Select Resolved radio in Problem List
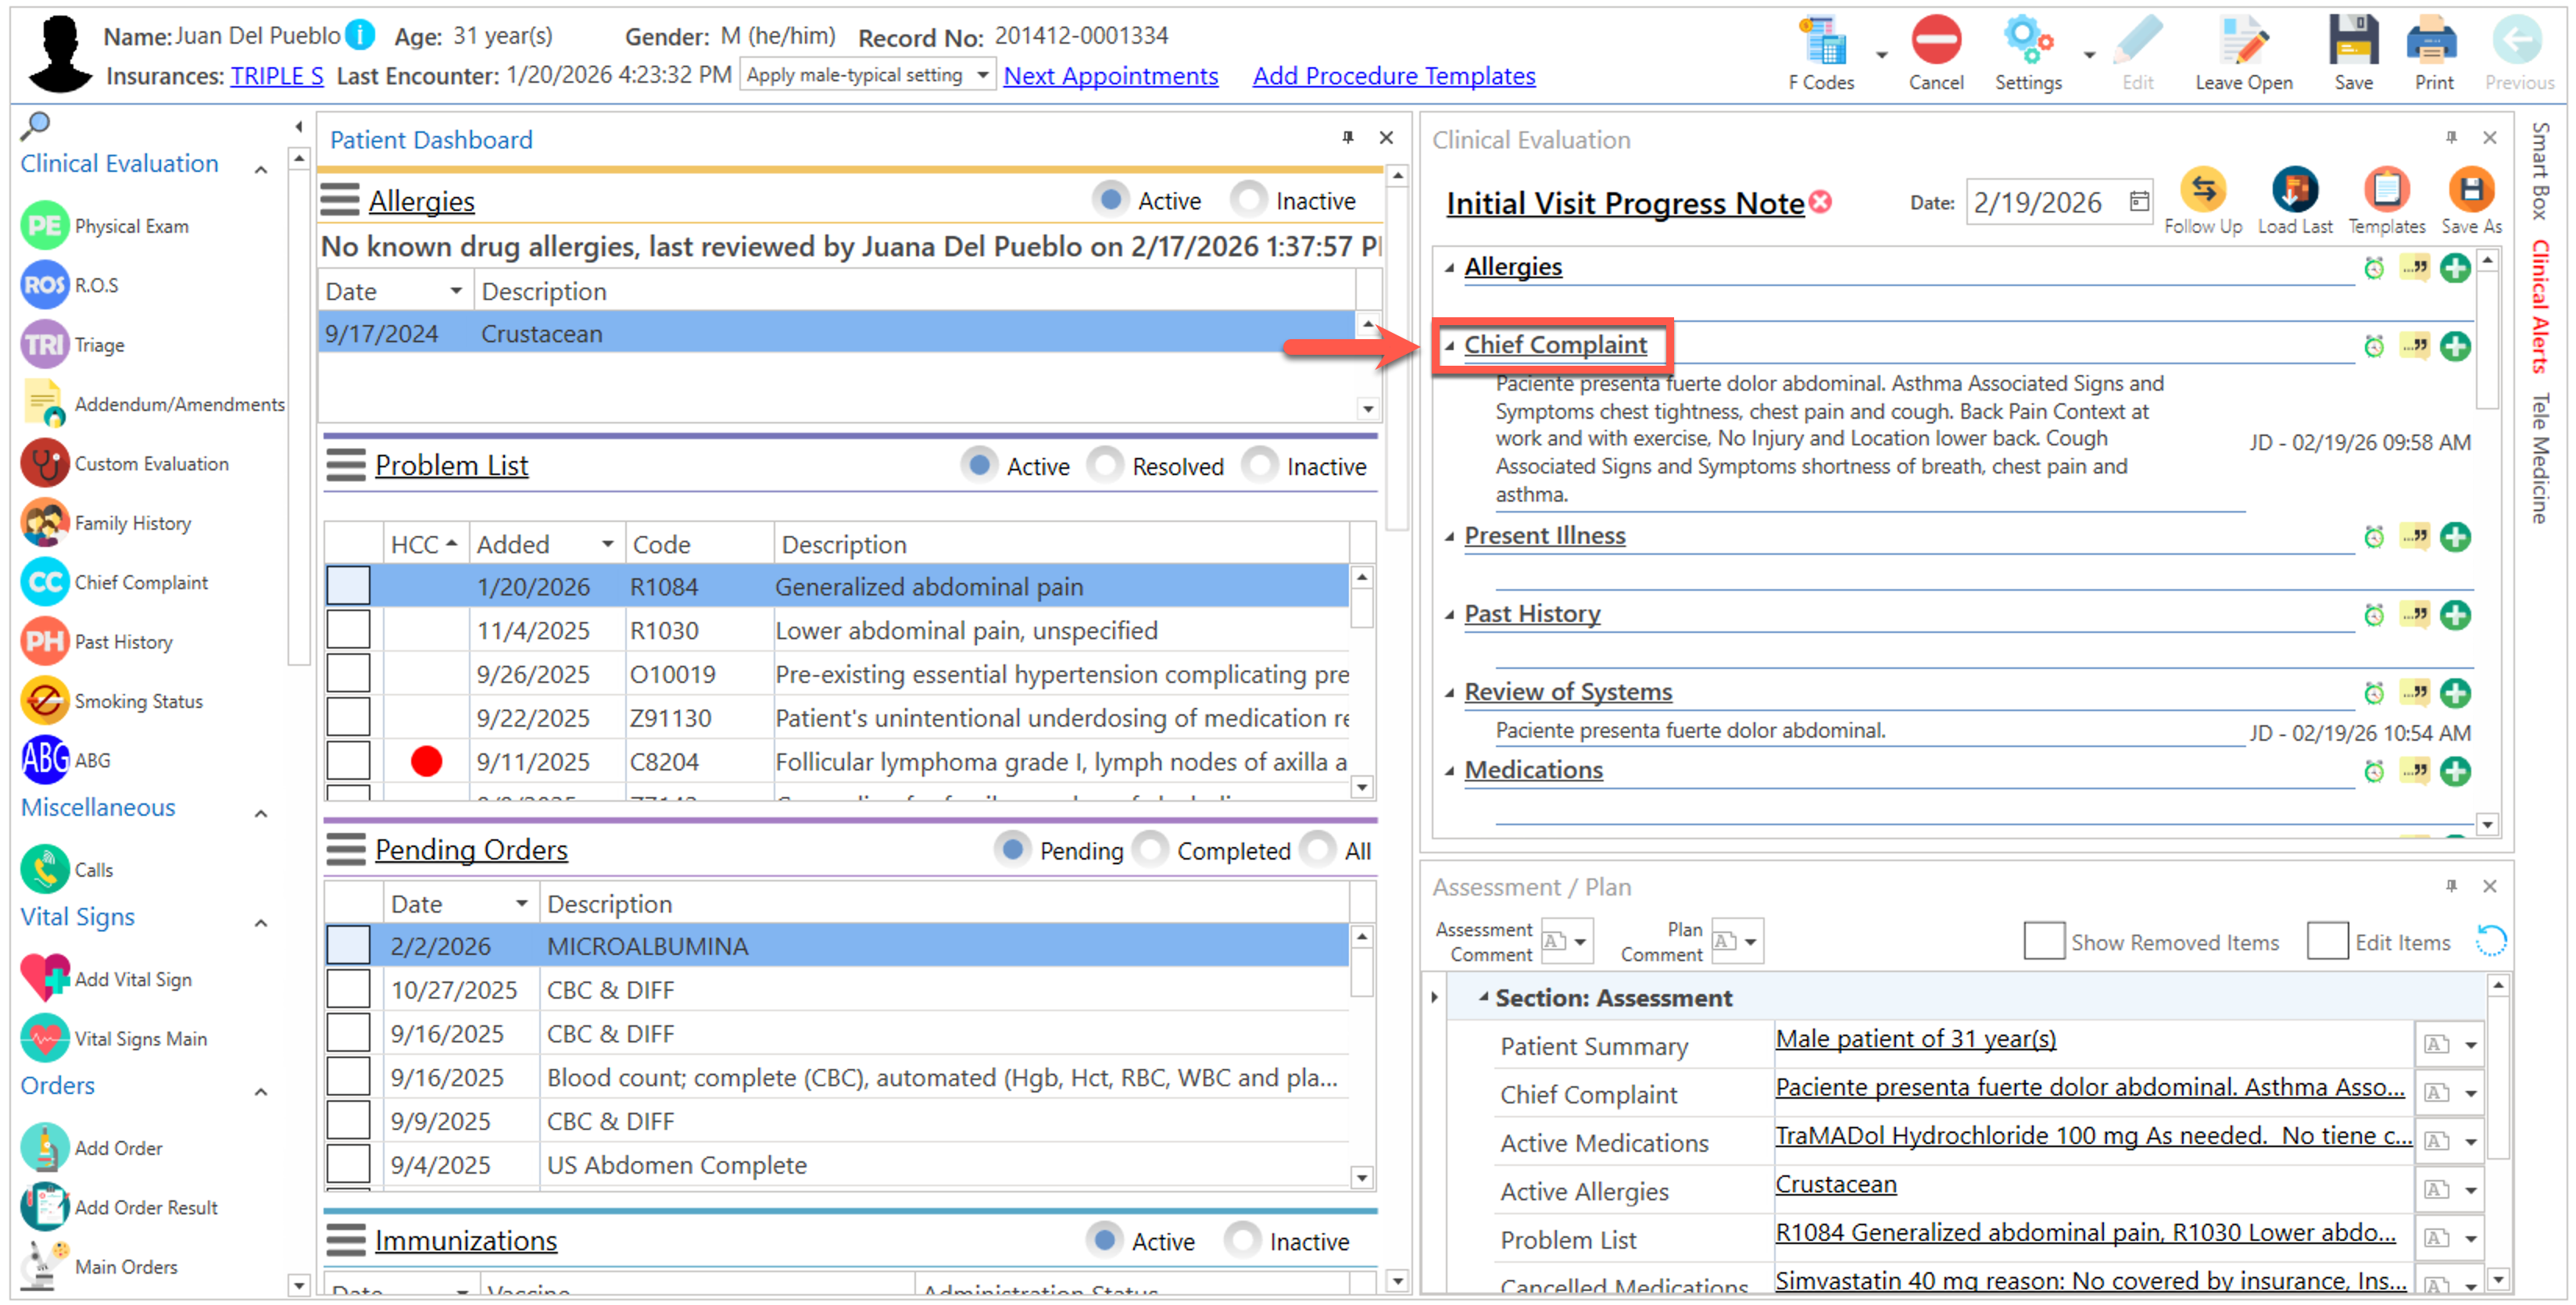Screen dimensions: 2576x1305 pos(1105,466)
